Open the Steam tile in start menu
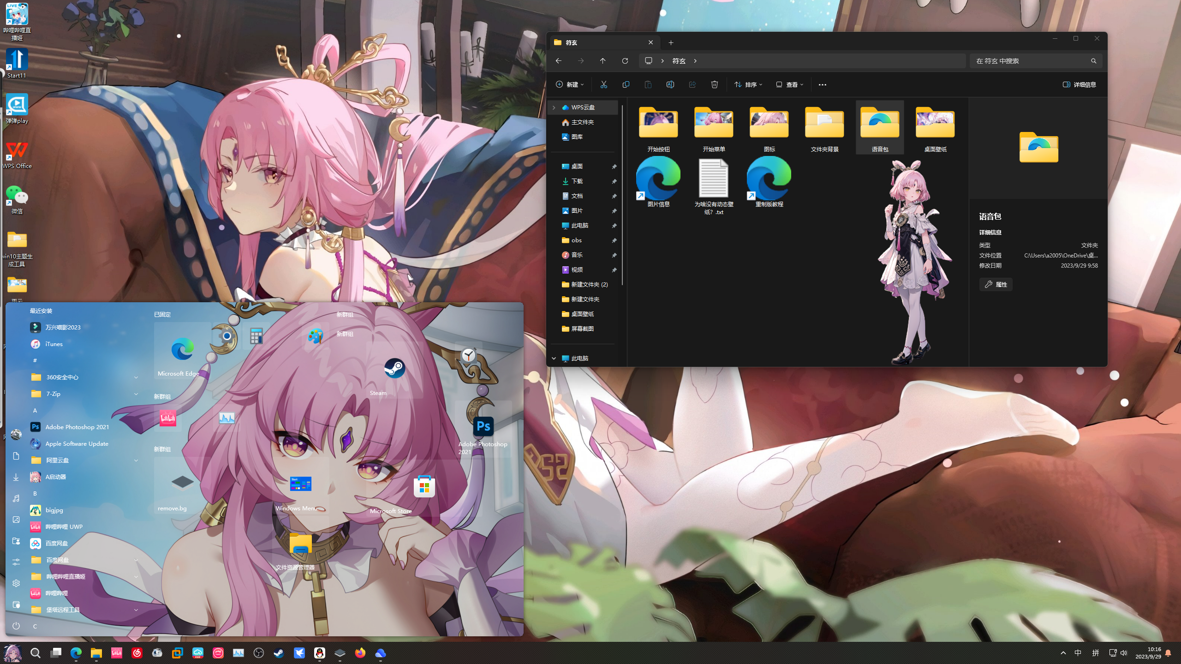This screenshot has width=1181, height=664. (394, 369)
